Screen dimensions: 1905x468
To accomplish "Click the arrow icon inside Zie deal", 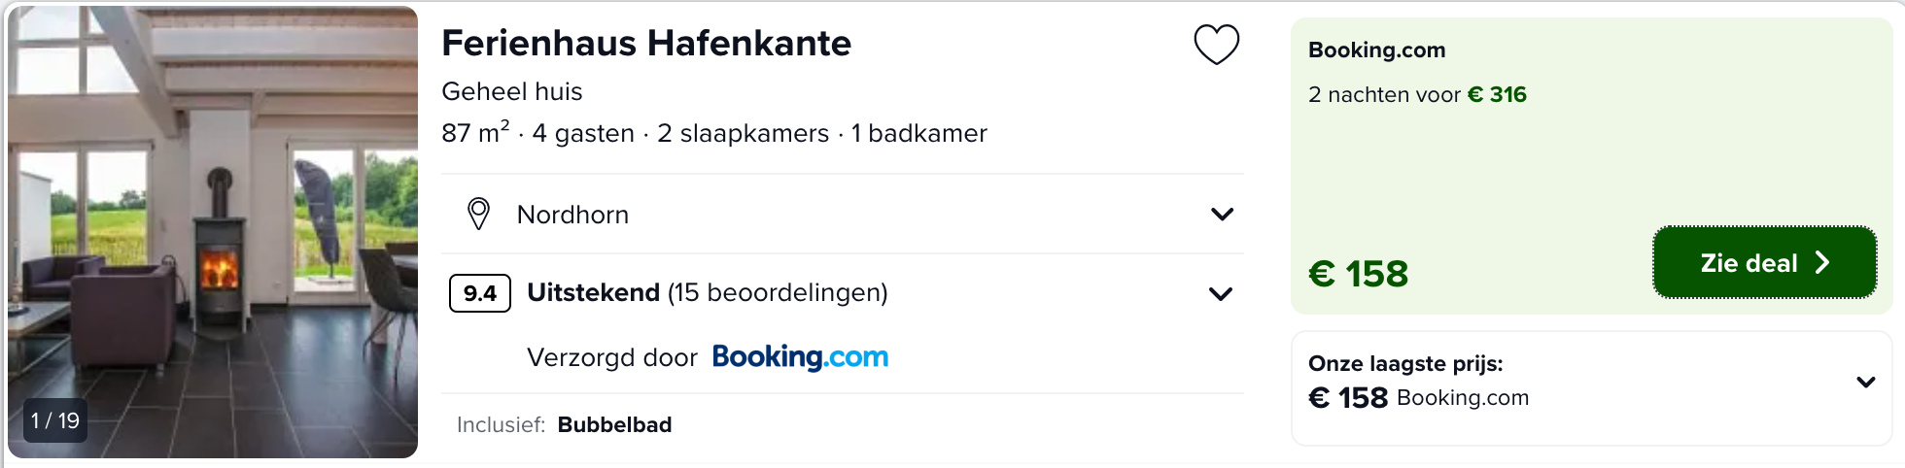I will 1822,262.
